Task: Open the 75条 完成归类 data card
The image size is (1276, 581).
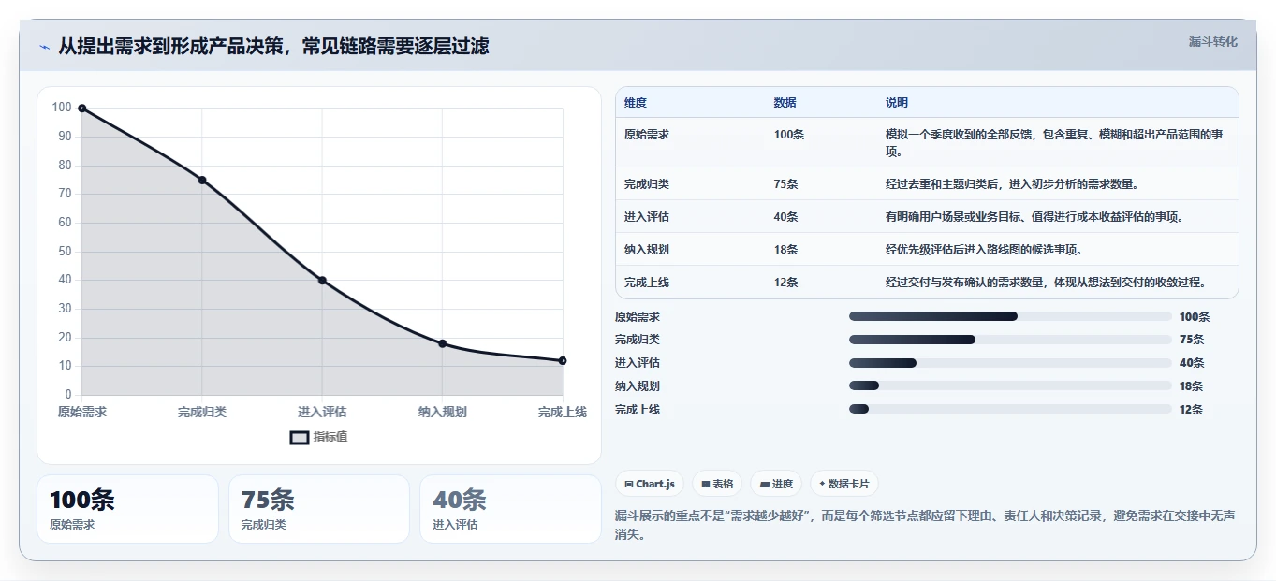Action: click(319, 509)
